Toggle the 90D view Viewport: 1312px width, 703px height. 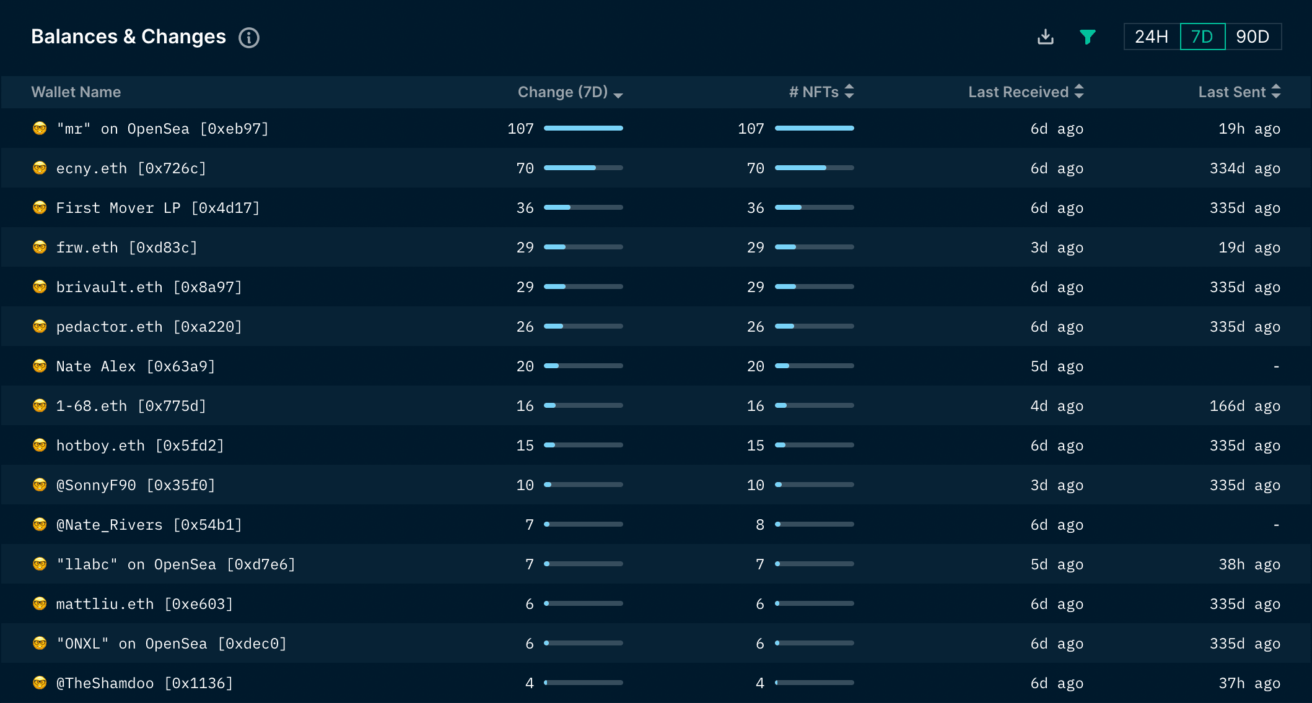pyautogui.click(x=1253, y=37)
